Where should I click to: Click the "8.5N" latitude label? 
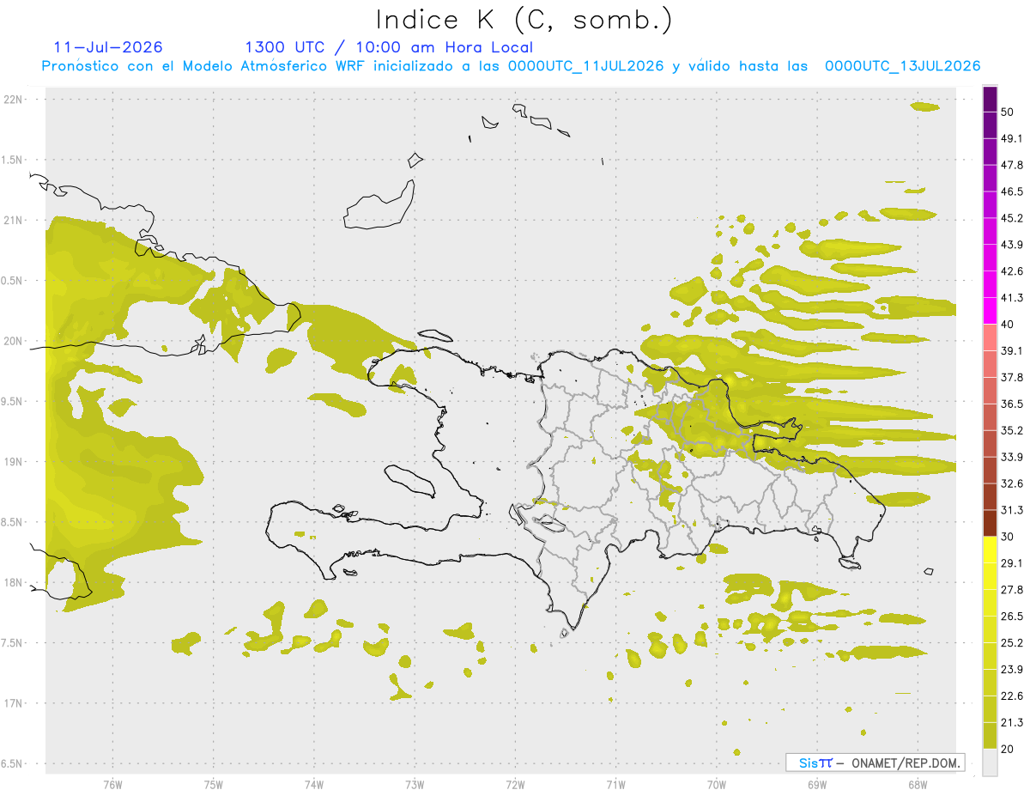[13, 522]
